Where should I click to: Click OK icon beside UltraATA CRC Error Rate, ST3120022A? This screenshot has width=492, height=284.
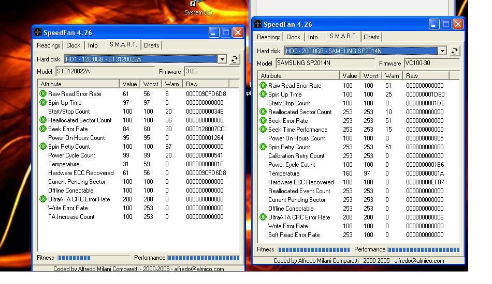click(42, 199)
